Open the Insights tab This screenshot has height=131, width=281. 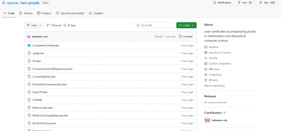[x=96, y=13]
